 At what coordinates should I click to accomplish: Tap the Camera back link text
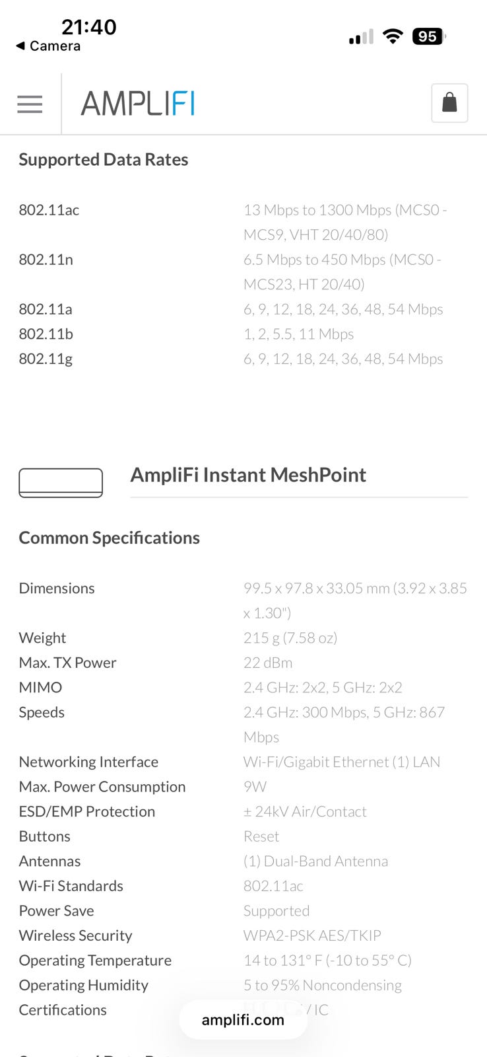[x=55, y=46]
